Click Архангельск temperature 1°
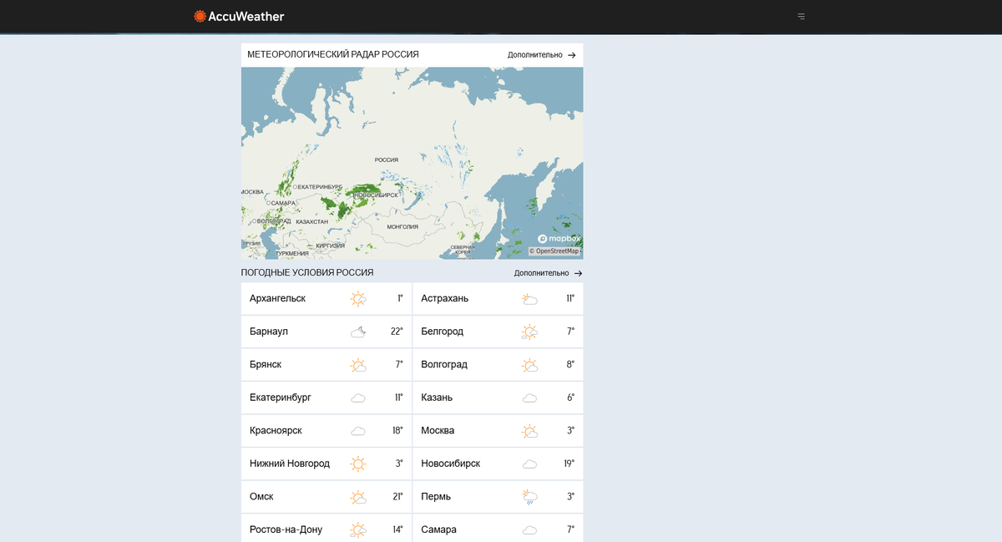 coord(400,298)
